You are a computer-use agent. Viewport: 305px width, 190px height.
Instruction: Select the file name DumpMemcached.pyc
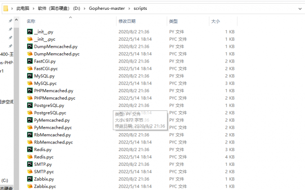[x=57, y=54]
